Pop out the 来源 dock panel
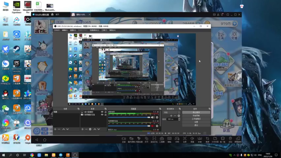281x158 pixels. (x=105, y=109)
